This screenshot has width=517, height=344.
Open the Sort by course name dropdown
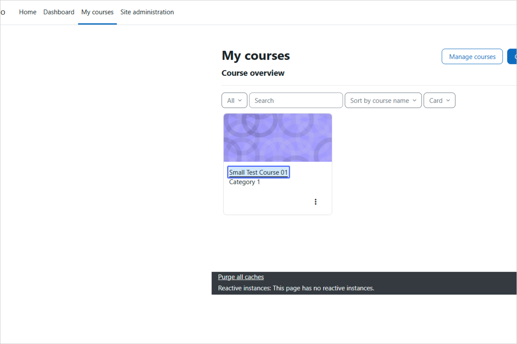pyautogui.click(x=383, y=100)
